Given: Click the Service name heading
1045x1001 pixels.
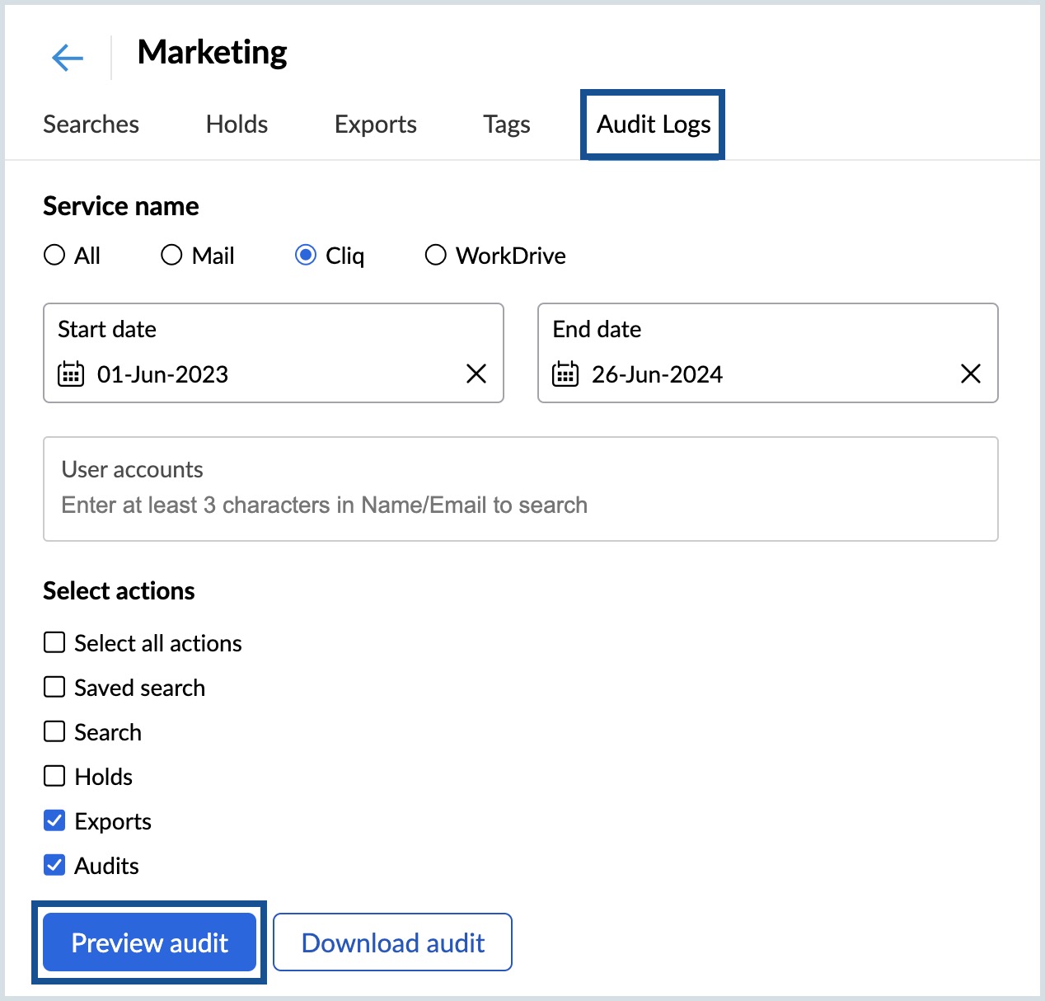Looking at the screenshot, I should pyautogui.click(x=121, y=206).
